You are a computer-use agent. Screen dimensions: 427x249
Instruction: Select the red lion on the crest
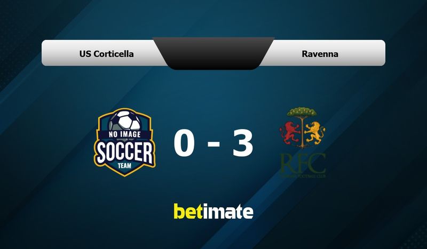pyautogui.click(x=290, y=133)
